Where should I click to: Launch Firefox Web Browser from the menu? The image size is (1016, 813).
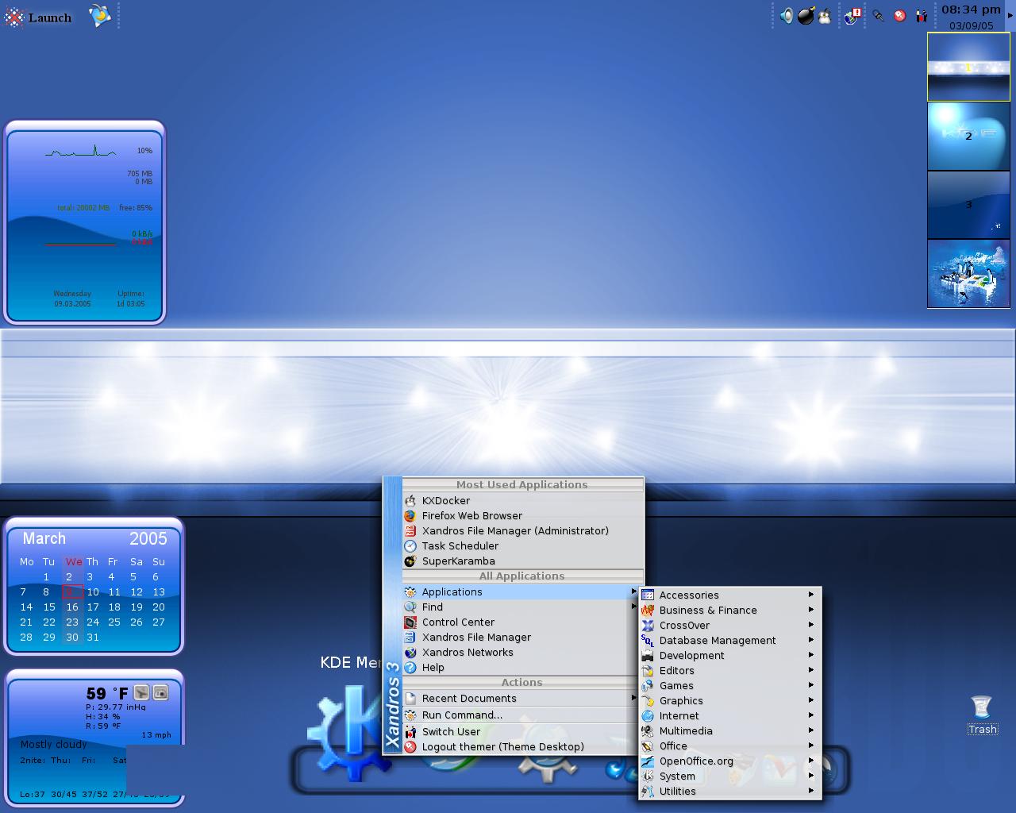click(x=522, y=516)
